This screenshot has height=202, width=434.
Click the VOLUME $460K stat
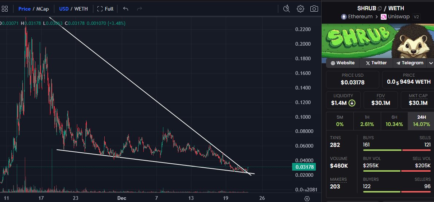click(x=339, y=163)
